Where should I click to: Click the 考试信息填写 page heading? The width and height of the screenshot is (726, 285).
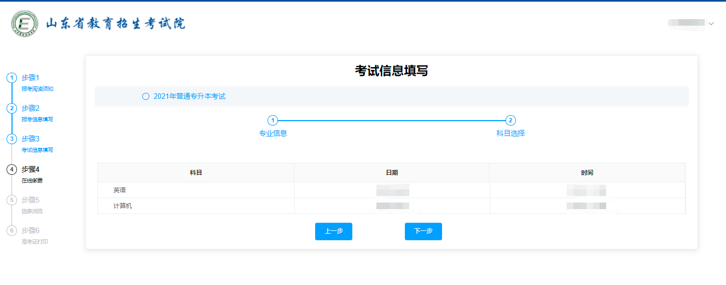coord(391,71)
